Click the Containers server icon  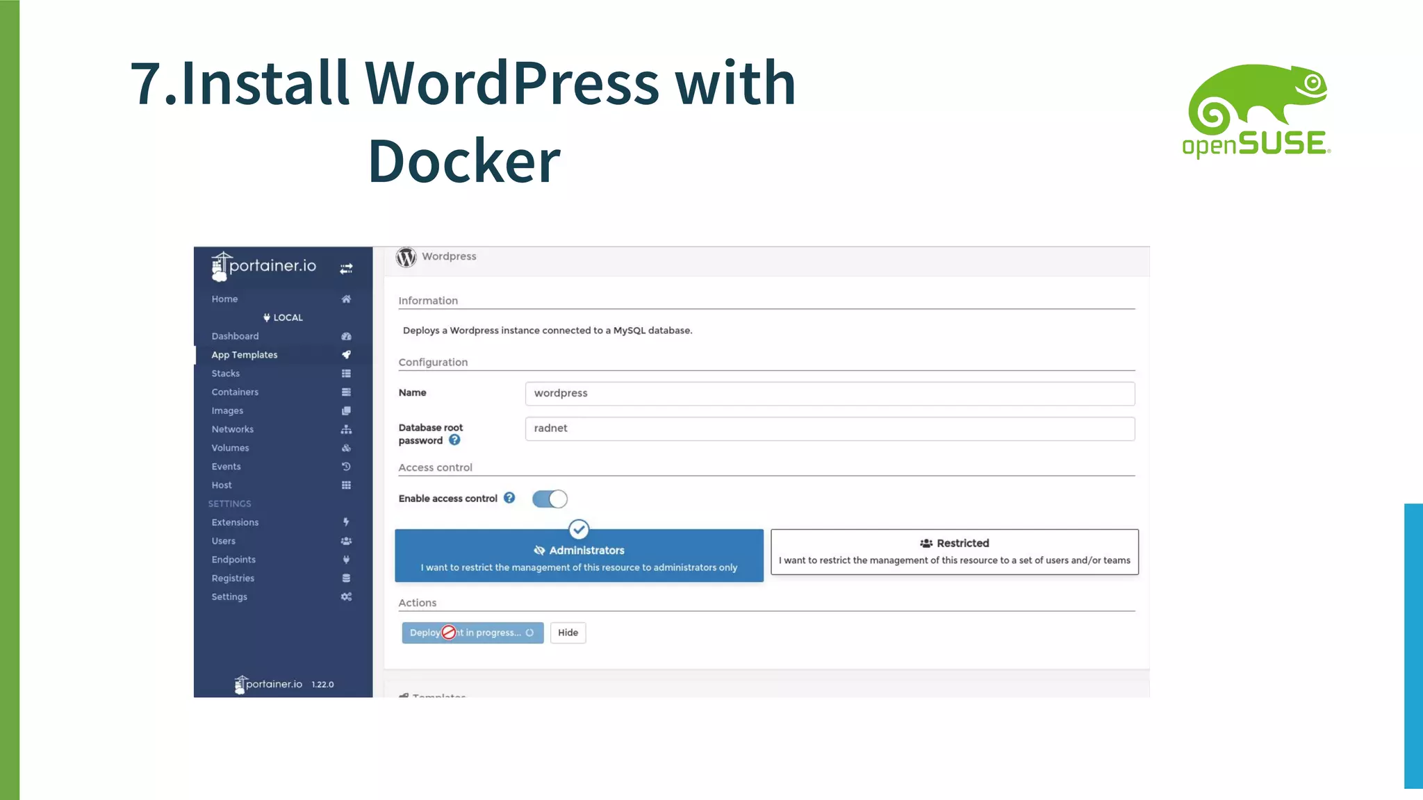coord(346,392)
